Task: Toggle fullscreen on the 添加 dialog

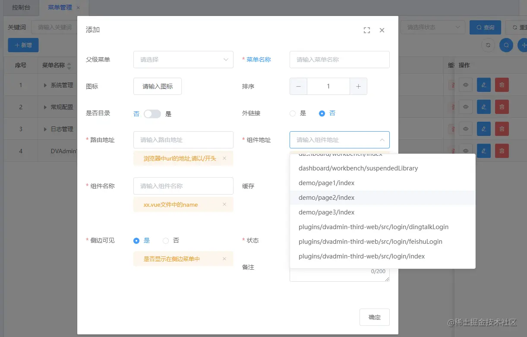Action: tap(367, 30)
